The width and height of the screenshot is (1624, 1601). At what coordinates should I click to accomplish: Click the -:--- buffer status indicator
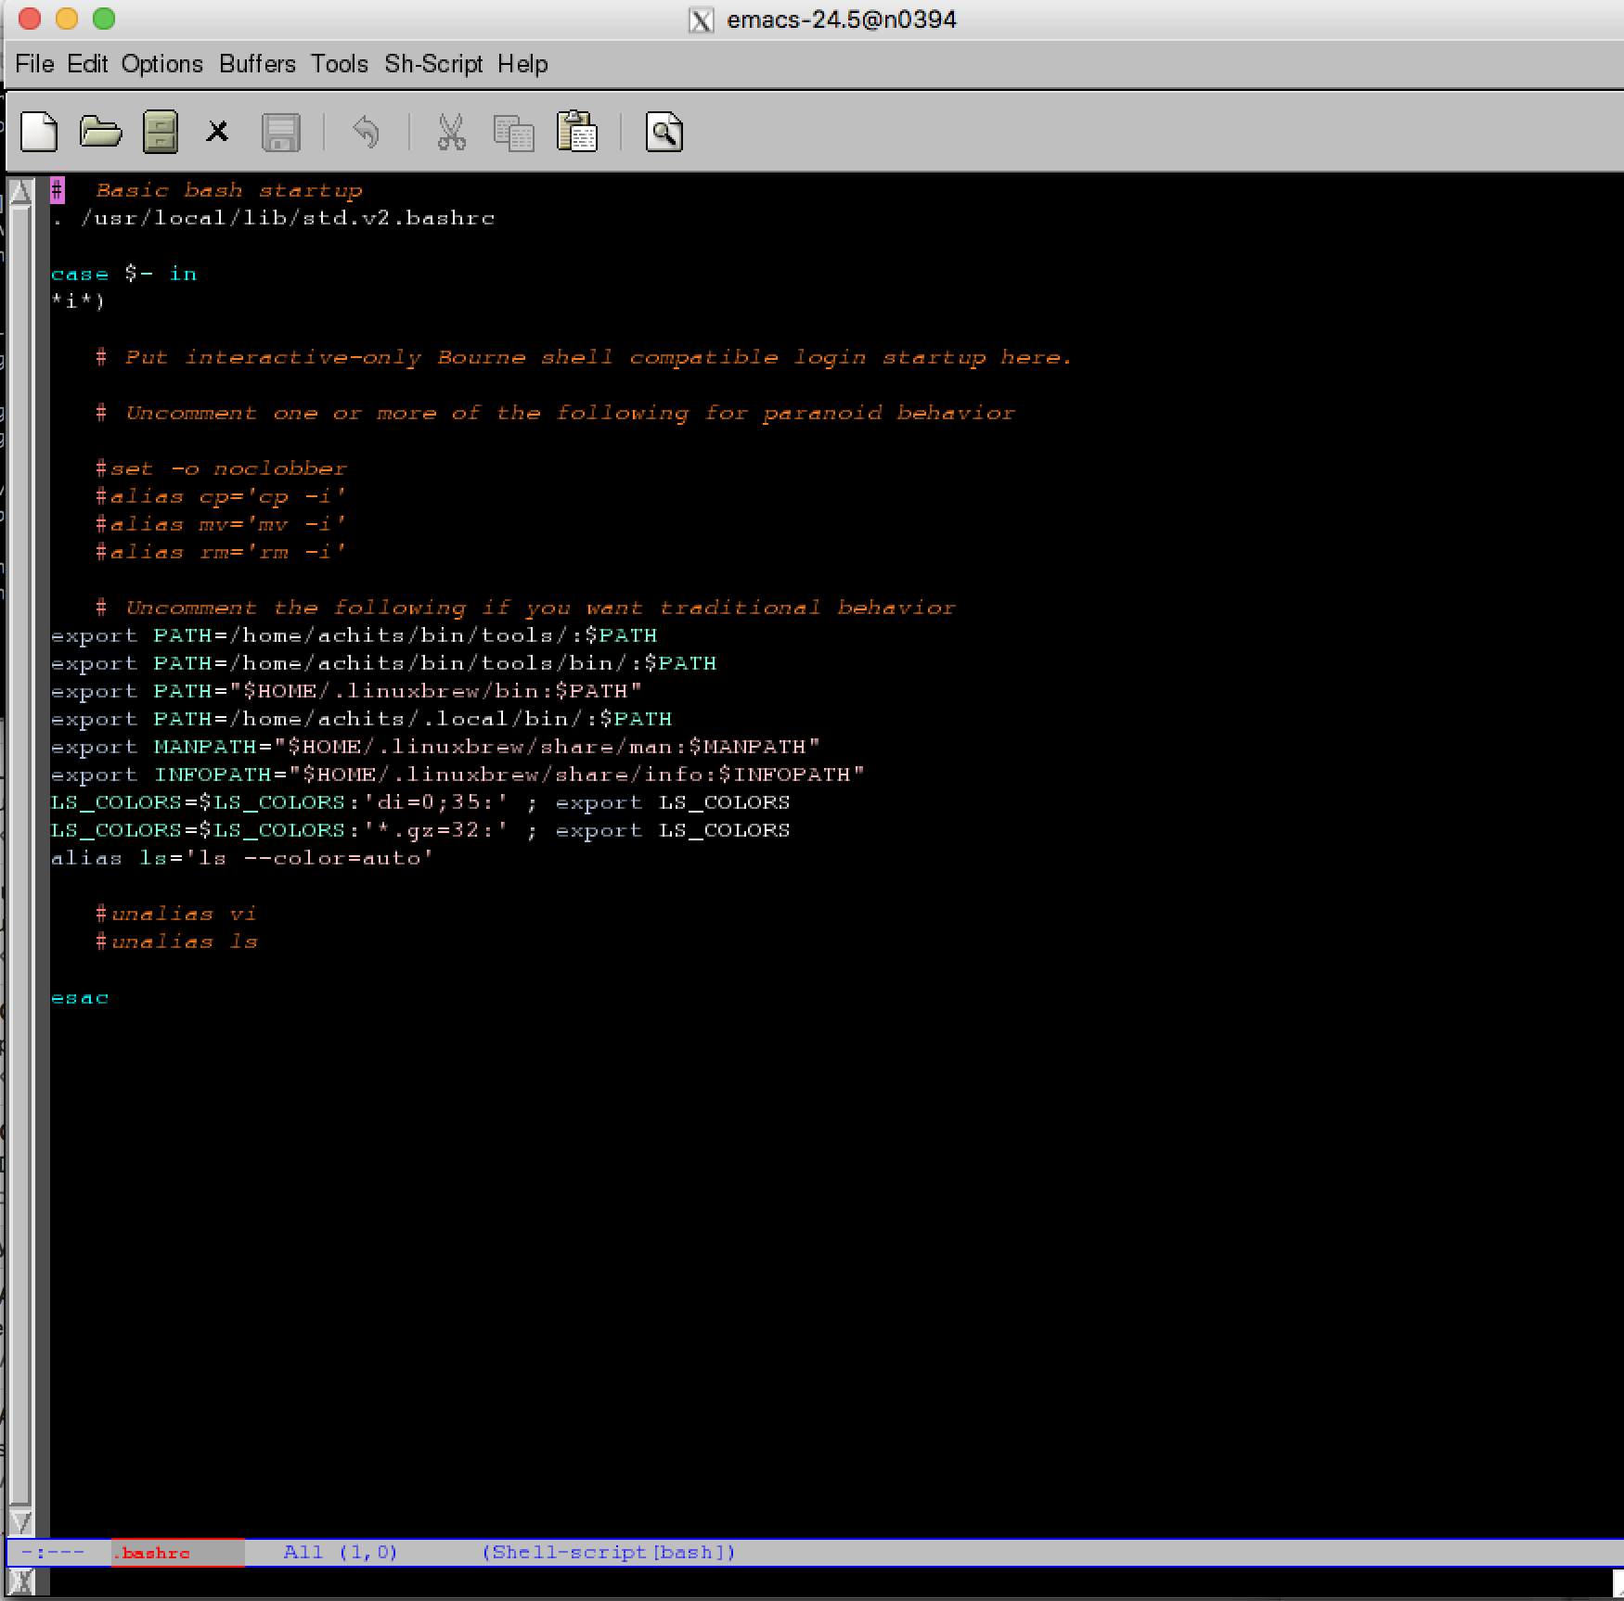pyautogui.click(x=52, y=1553)
